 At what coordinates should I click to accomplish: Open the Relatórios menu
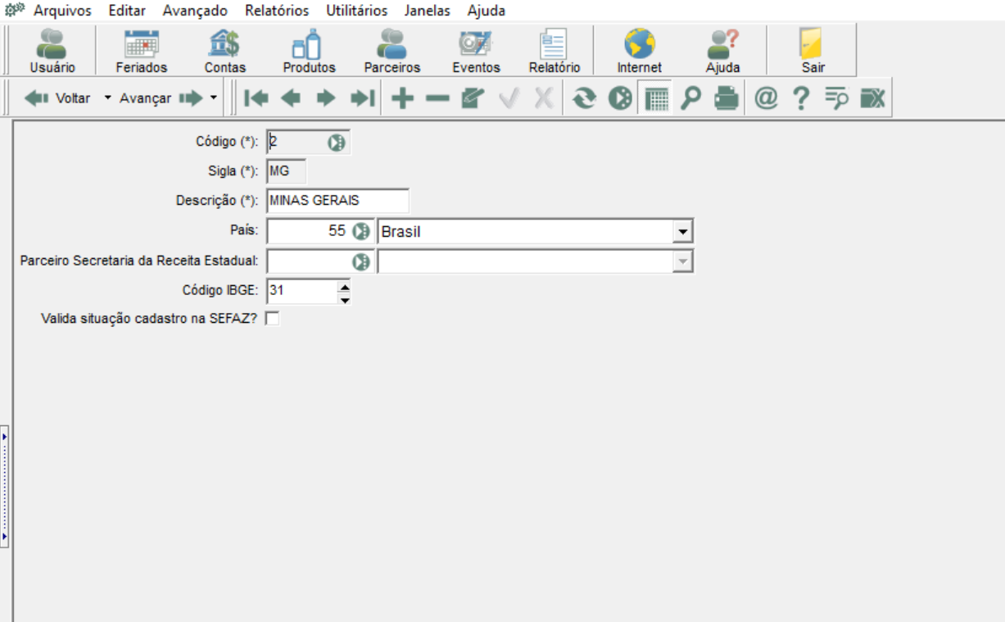tap(277, 11)
